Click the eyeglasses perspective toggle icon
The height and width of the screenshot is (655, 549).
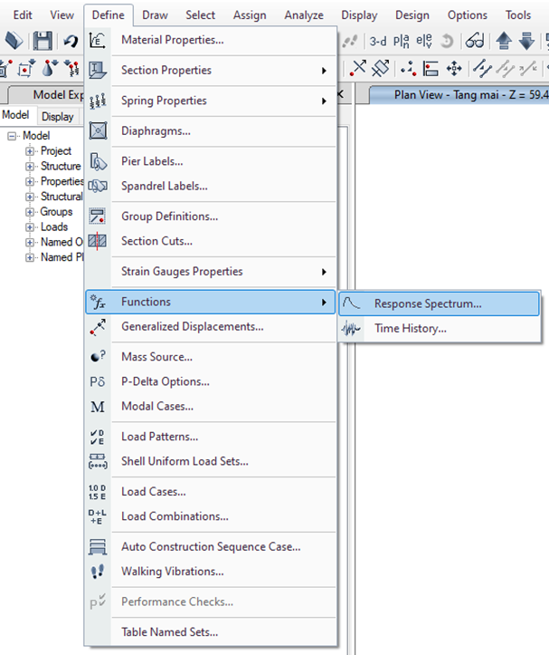pos(474,41)
